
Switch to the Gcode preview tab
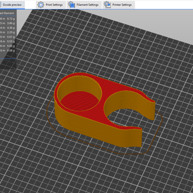pos(12,5)
